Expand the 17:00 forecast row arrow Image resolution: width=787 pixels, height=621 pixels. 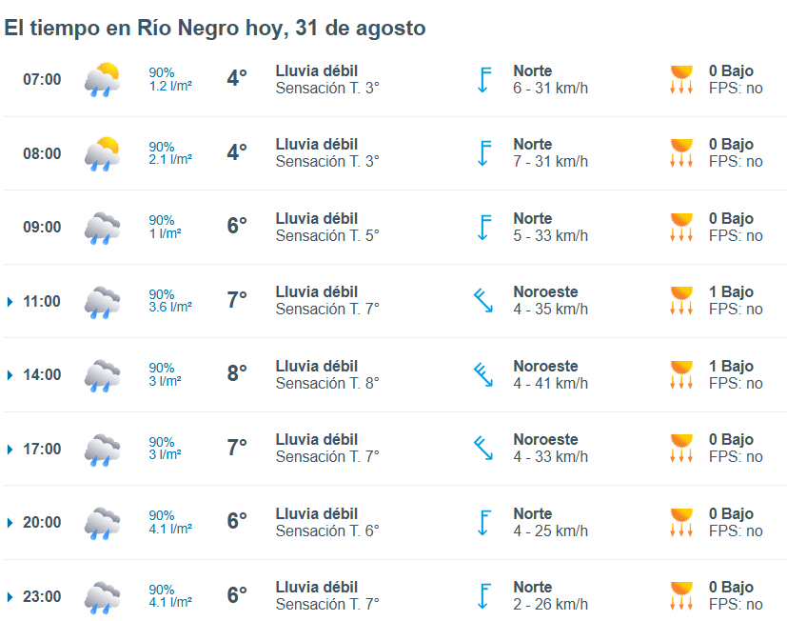pos(10,450)
